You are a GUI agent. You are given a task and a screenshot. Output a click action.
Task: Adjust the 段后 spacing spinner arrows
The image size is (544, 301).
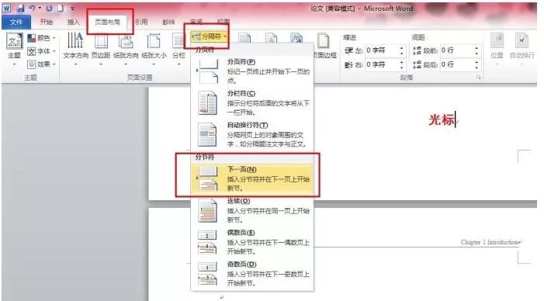point(476,65)
